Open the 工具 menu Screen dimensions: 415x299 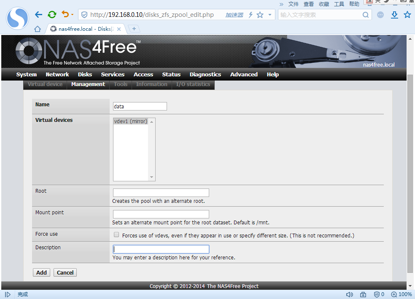tap(339, 4)
